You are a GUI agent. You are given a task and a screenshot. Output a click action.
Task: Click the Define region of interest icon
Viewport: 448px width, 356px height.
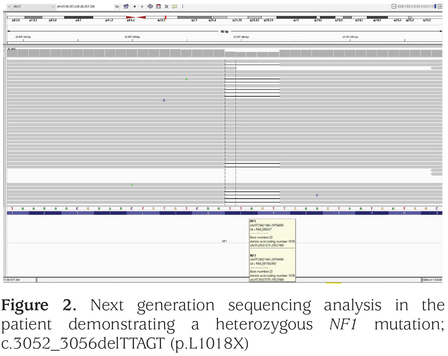(158, 6)
